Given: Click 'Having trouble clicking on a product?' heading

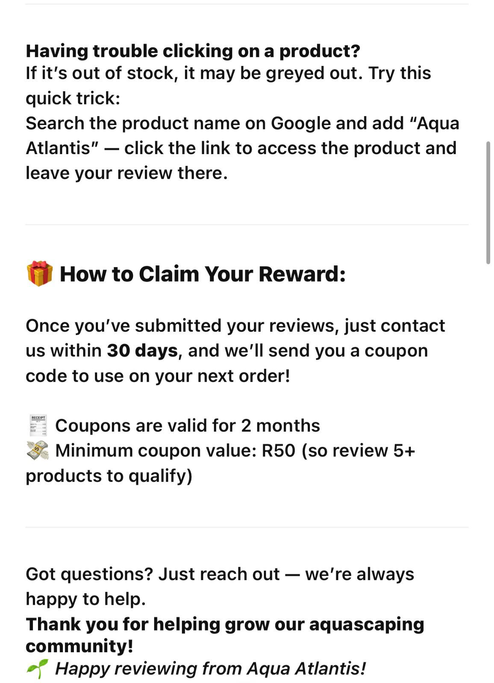Looking at the screenshot, I should point(193,51).
